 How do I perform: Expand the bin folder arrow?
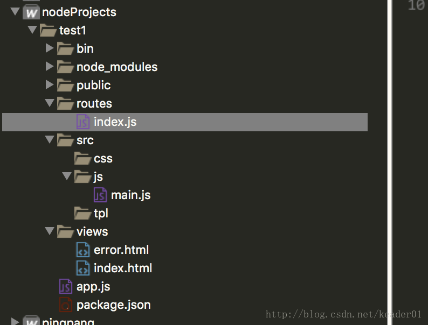tap(50, 48)
